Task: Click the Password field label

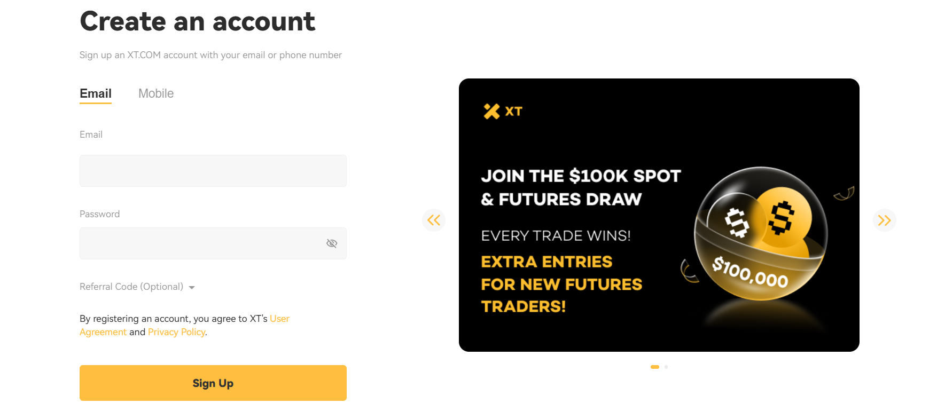Action: tap(100, 214)
